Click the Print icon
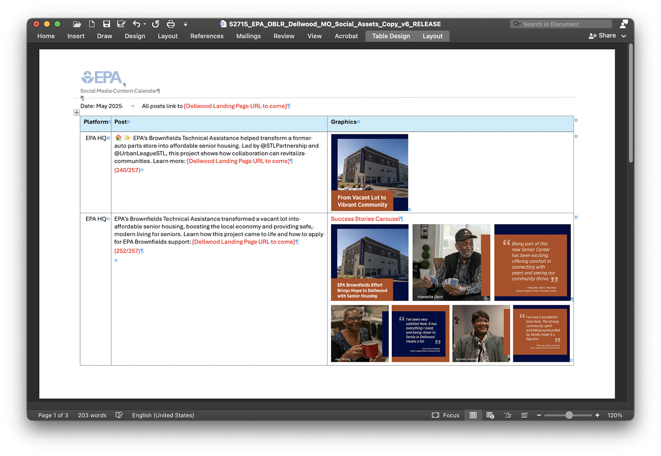Image resolution: width=661 pixels, height=456 pixels. coord(170,24)
